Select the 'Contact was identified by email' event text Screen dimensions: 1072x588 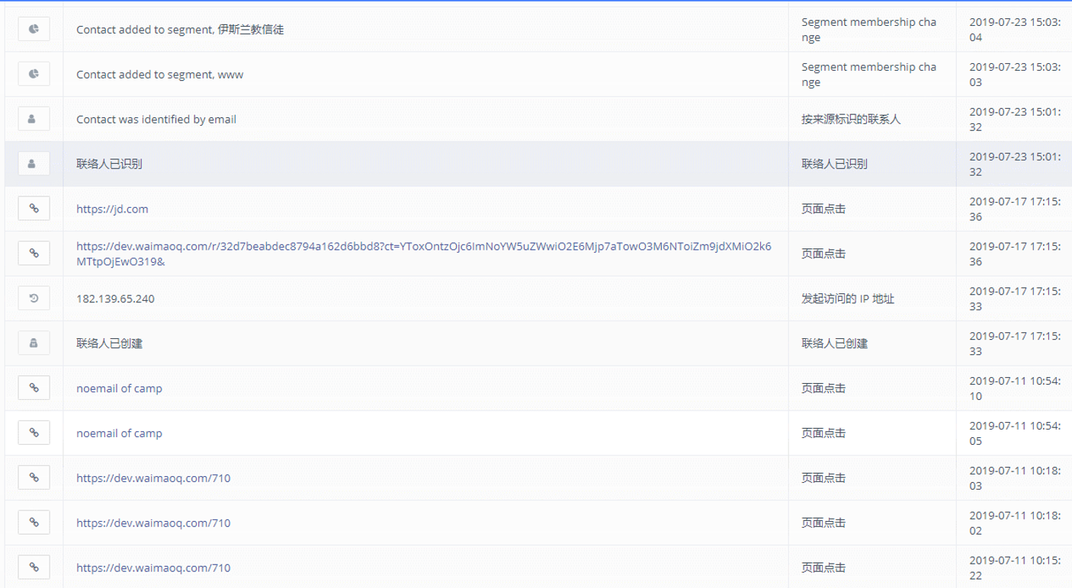[x=156, y=120]
